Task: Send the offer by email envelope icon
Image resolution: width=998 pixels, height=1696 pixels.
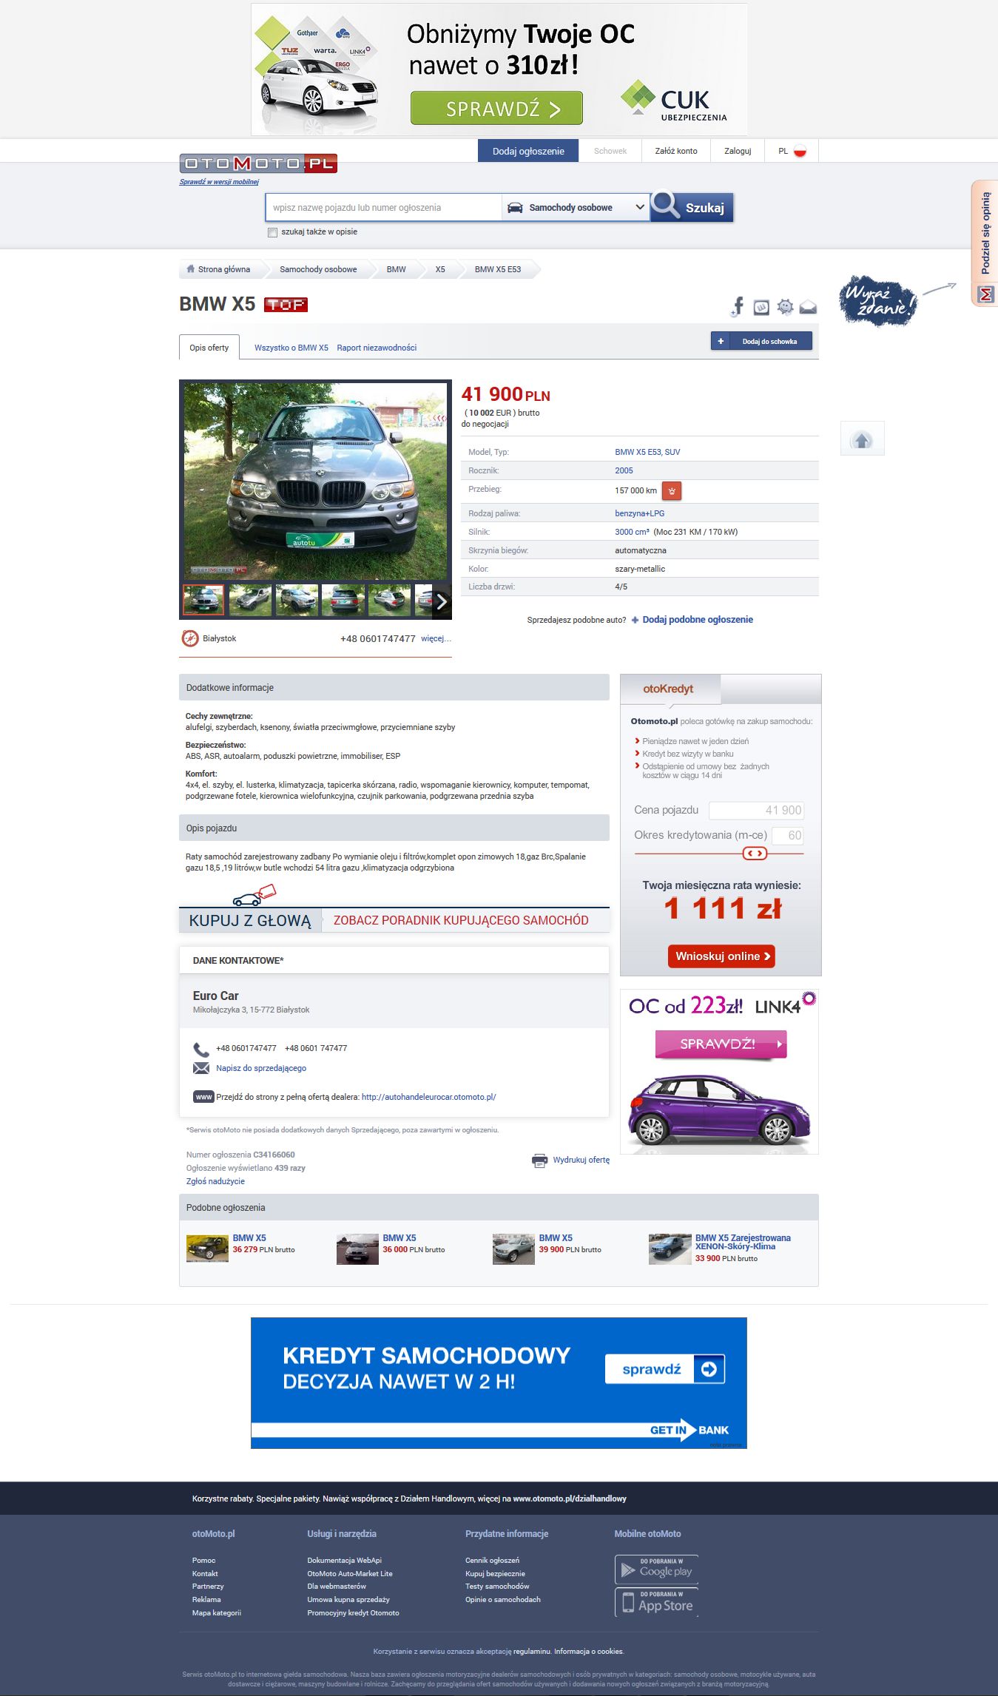Action: tap(808, 308)
